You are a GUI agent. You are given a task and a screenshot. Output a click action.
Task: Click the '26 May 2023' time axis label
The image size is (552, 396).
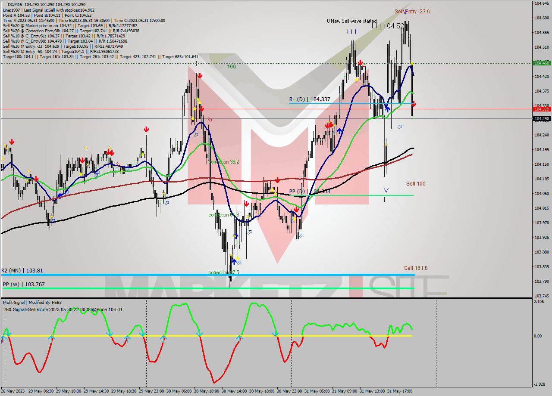coord(13,391)
